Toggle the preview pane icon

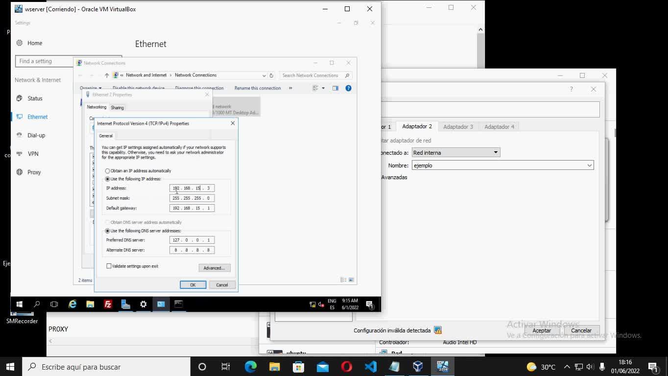click(335, 88)
